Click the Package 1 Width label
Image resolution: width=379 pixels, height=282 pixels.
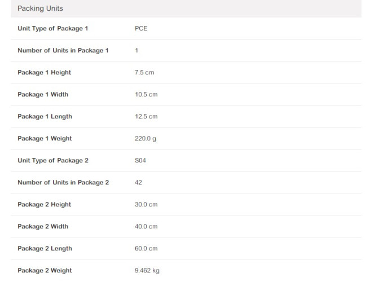pyautogui.click(x=43, y=94)
